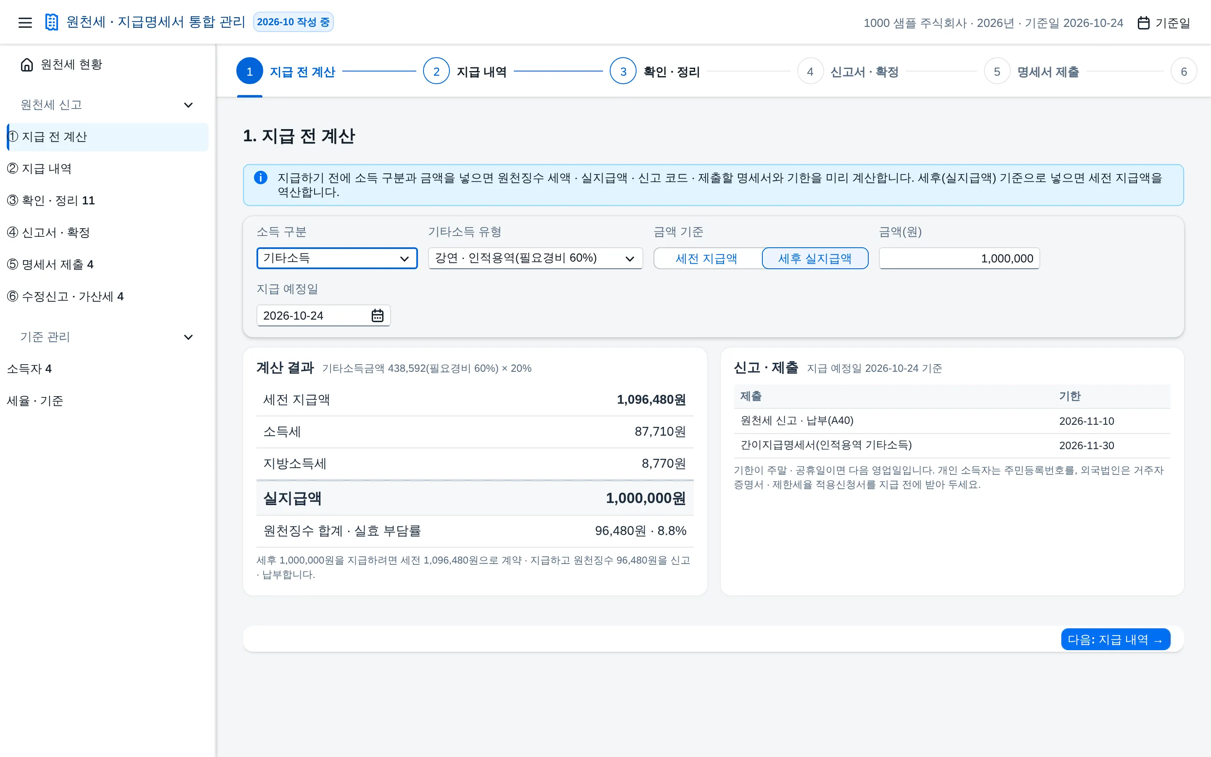Click the 지급 전 계산 step label
Viewport: 1211px width, 757px height.
[x=302, y=72]
